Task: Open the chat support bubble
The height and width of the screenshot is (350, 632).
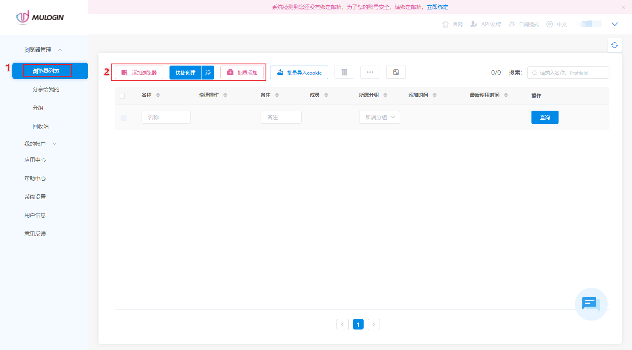Action: point(591,304)
